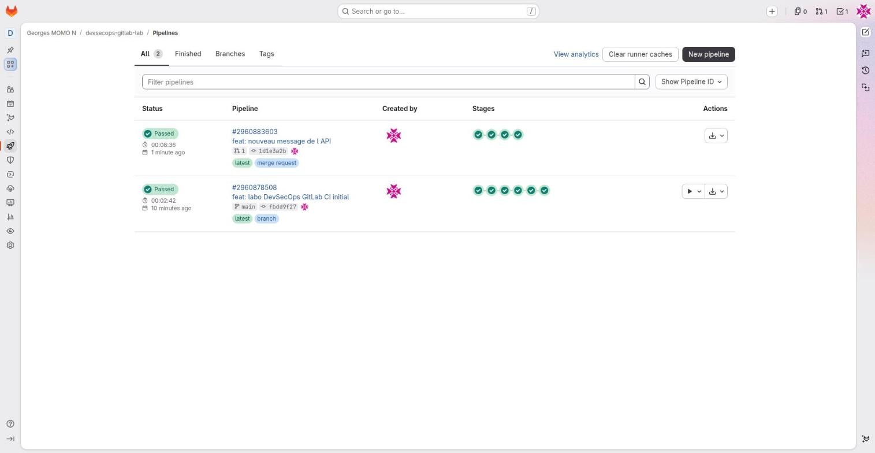This screenshot has height=453, width=875.
Task: Open pipeline #2960878508 link
Action: 254,188
